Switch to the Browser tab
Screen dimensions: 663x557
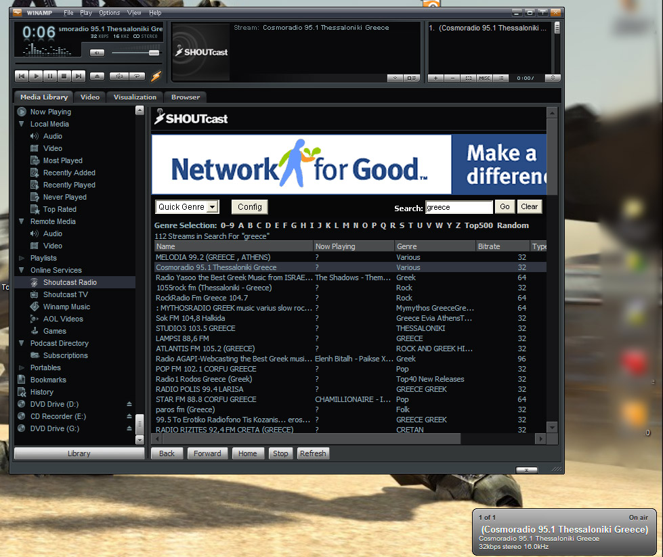pyautogui.click(x=185, y=97)
